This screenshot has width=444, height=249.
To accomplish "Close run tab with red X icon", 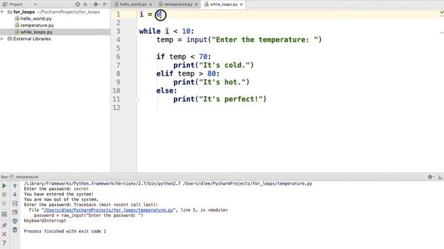I will coord(4,234).
